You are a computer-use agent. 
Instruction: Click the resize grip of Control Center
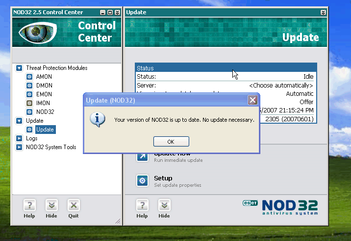pyautogui.click(x=118, y=221)
